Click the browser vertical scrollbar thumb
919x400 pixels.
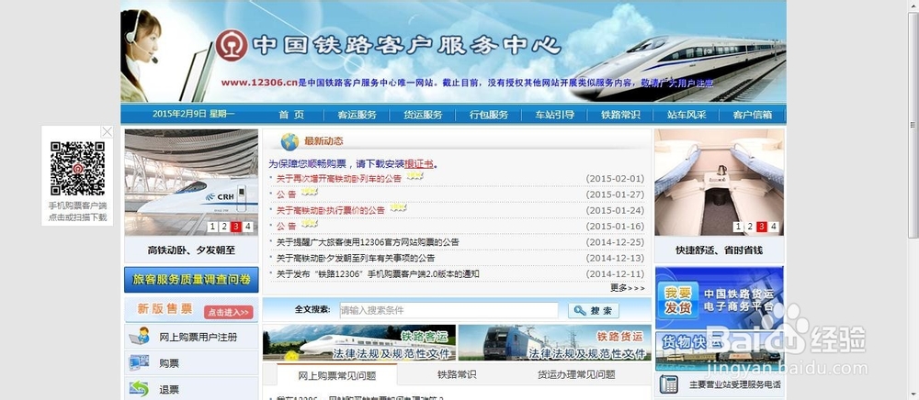913,124
